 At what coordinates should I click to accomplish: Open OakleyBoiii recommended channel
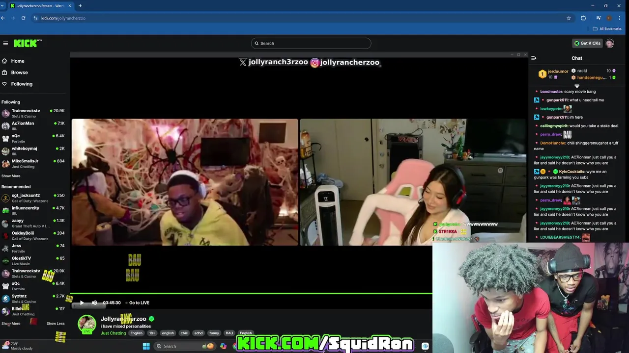pyautogui.click(x=33, y=236)
